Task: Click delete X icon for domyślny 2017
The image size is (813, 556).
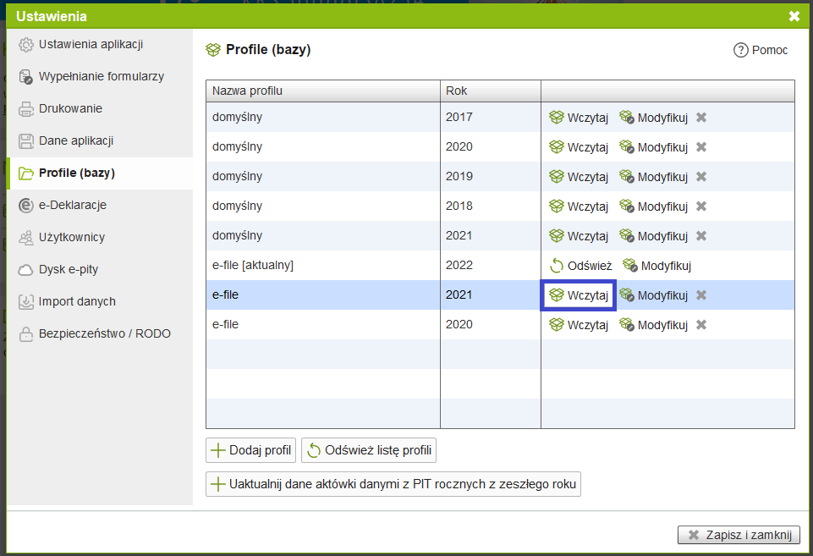Action: point(700,118)
